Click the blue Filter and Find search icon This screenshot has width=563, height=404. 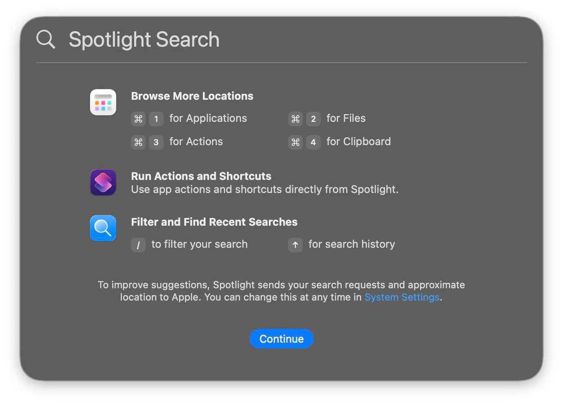click(x=103, y=228)
